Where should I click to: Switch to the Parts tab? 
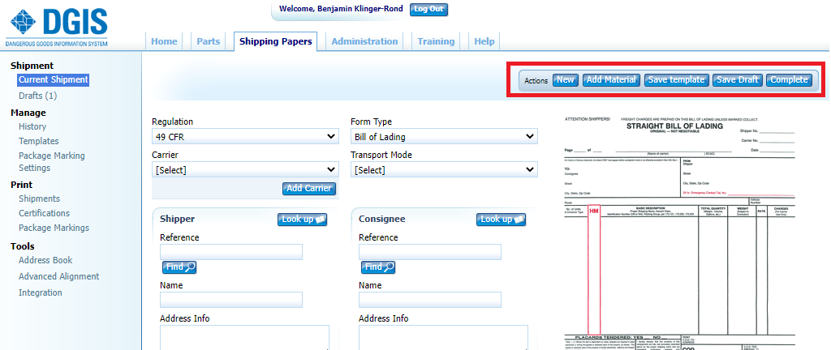pos(209,42)
